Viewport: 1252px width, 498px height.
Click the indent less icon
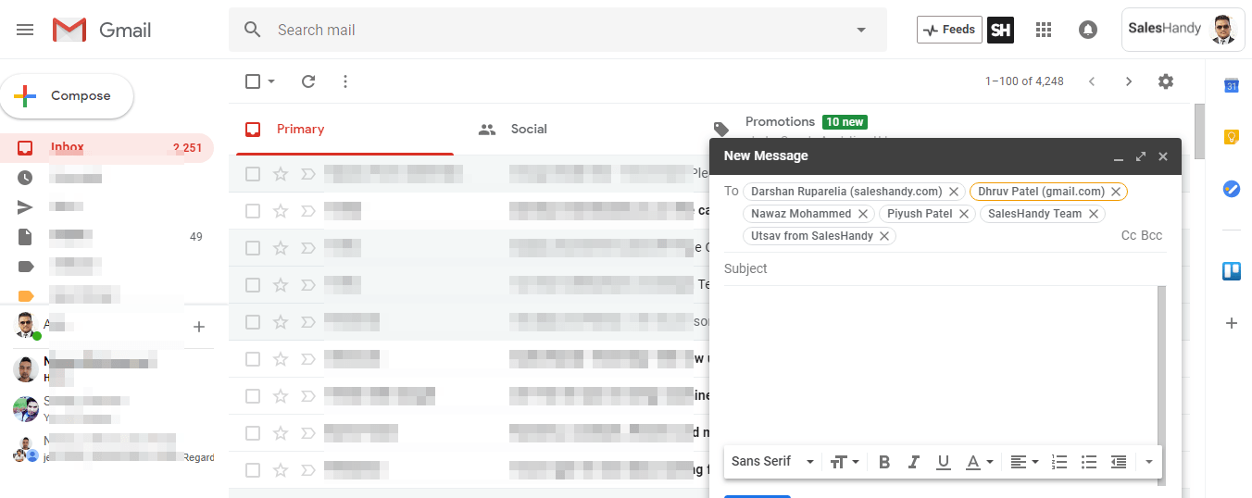(1119, 462)
